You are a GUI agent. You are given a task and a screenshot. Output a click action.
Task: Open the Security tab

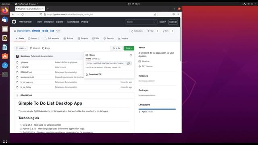[x=108, y=39]
